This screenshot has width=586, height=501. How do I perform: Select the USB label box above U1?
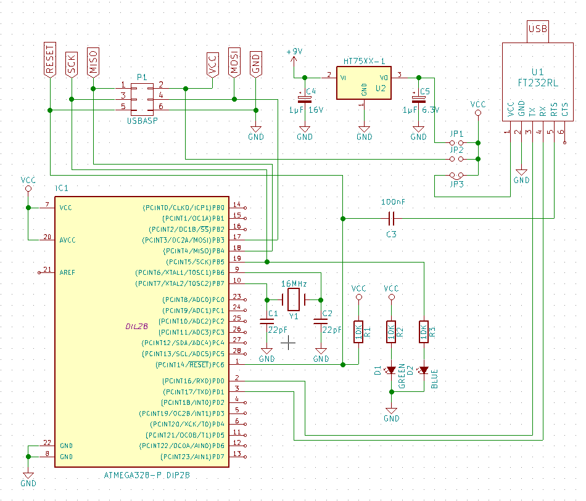[537, 28]
